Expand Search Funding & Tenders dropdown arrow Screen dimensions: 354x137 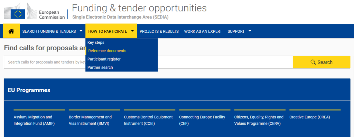81,31
